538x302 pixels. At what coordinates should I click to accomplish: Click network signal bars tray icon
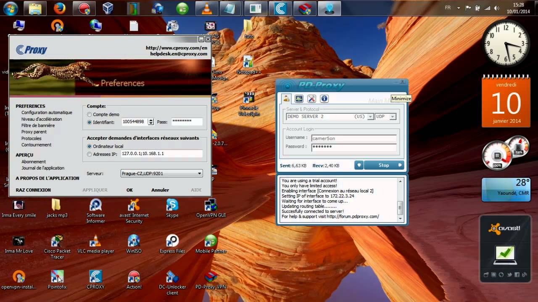pyautogui.click(x=487, y=8)
